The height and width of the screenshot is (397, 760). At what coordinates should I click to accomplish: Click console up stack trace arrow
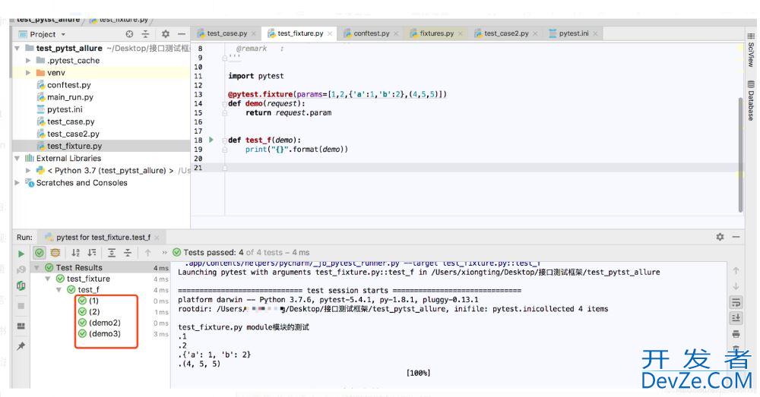tap(736, 271)
